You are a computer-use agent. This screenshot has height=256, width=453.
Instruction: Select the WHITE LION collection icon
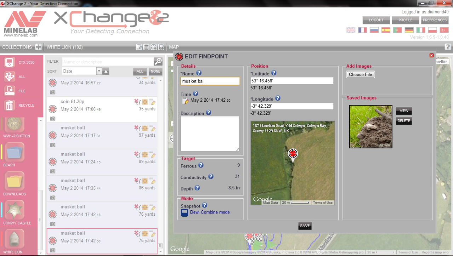tap(15, 240)
